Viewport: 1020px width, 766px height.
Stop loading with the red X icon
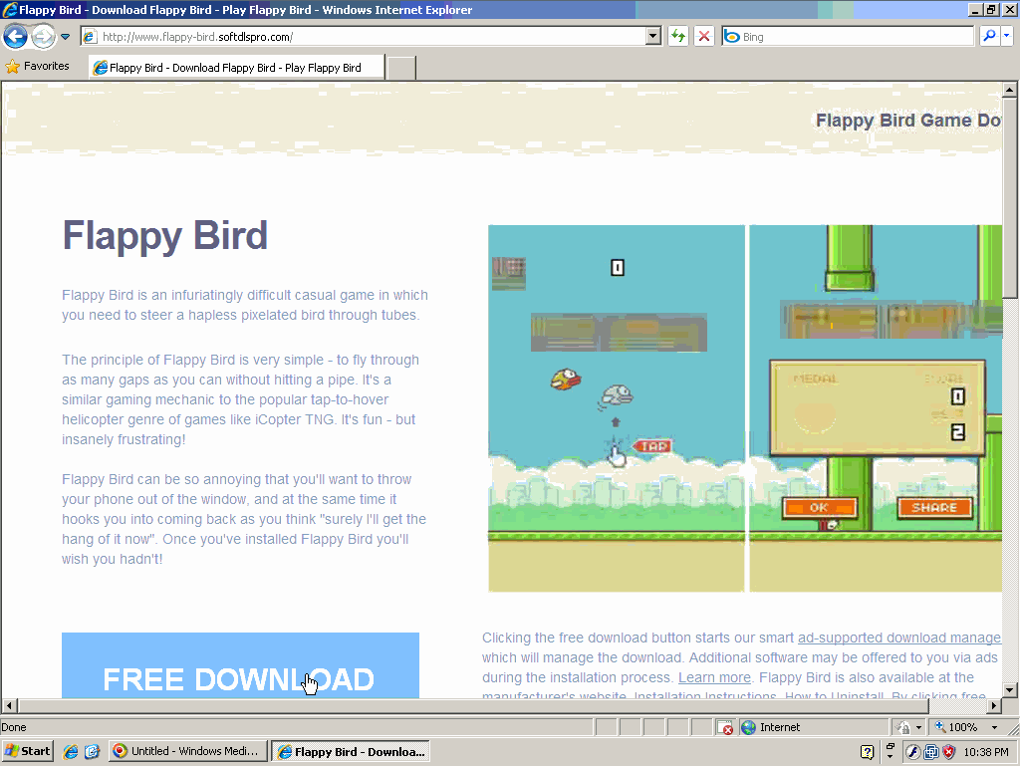[704, 37]
